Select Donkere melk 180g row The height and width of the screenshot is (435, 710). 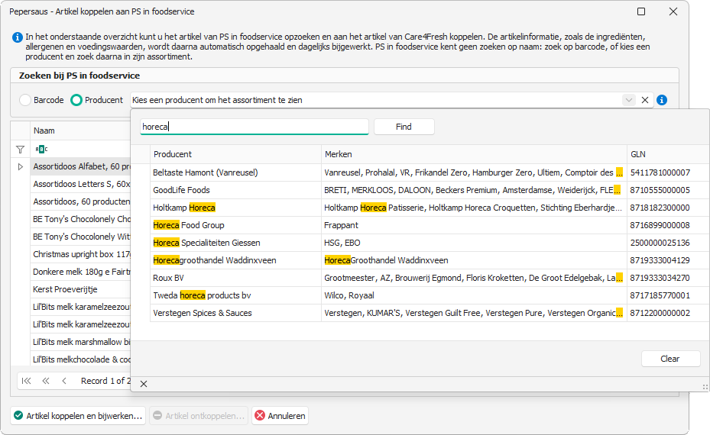(80, 272)
